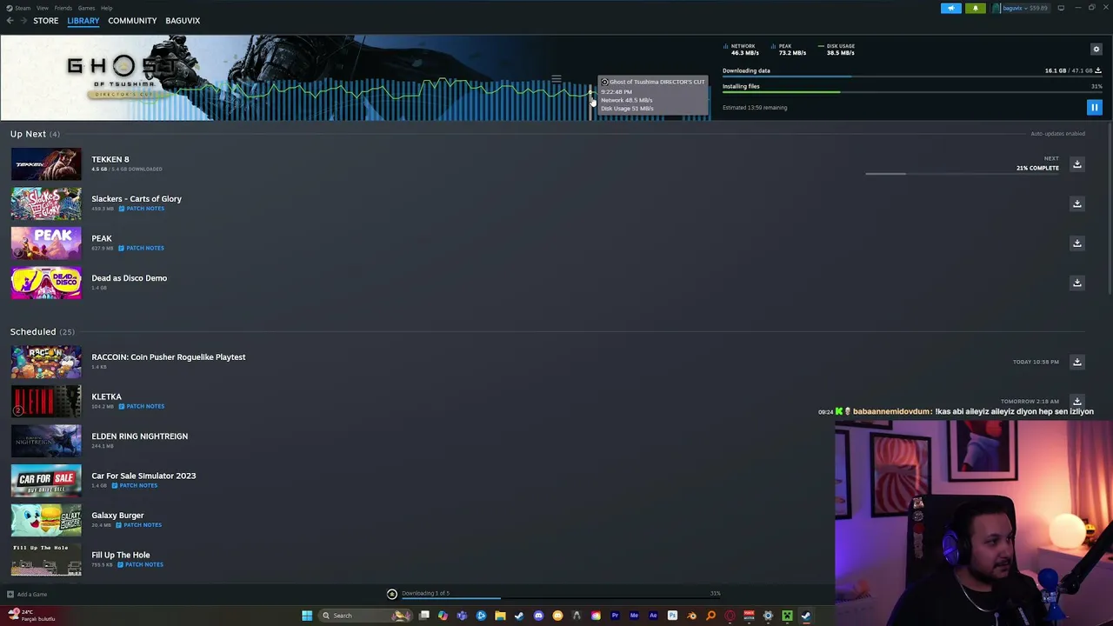1113x626 pixels.
Task: Open the BAGUVIX profile tab
Action: point(183,21)
